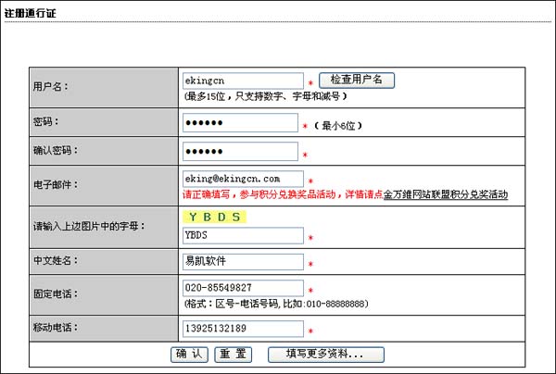Open 填写更多资料... to add details
Screen dimensions: 556x374
325,354
